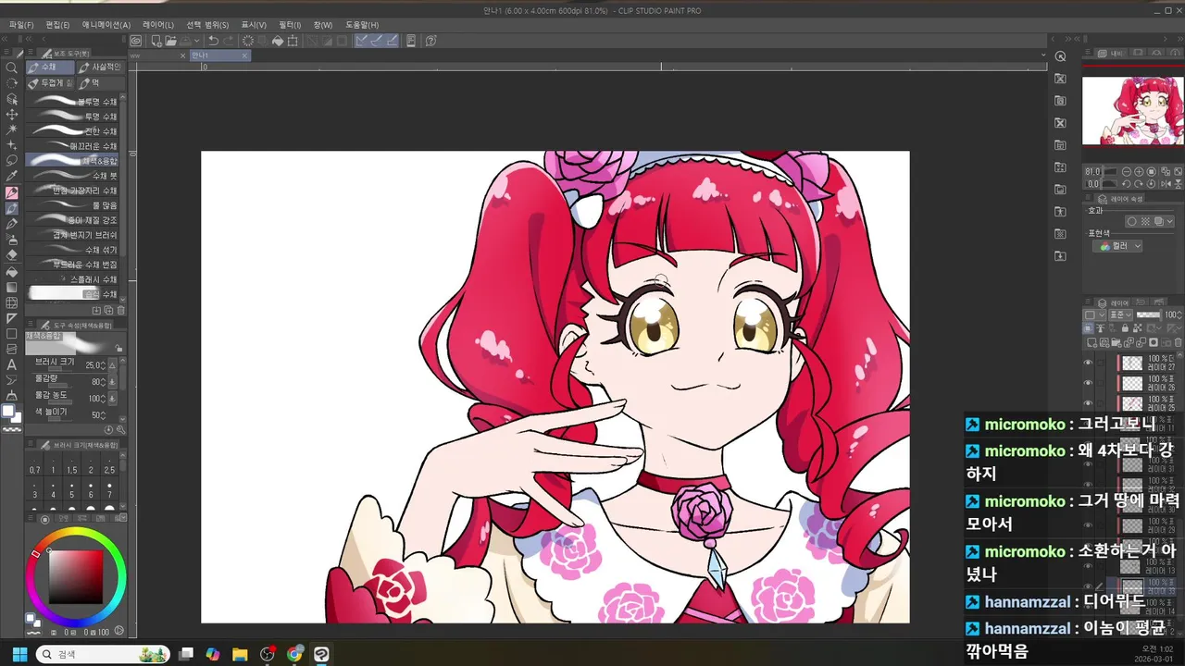The height and width of the screenshot is (666, 1185).
Task: Choose the 불투명 수채 brush
Action: tap(72, 101)
